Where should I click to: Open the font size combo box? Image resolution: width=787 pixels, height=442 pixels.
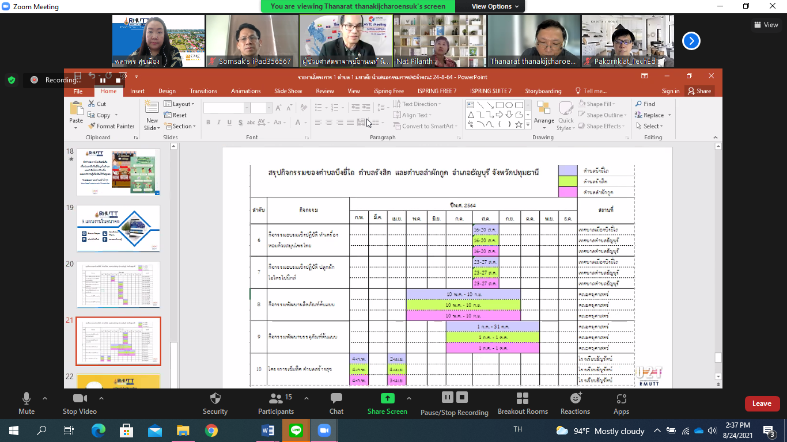click(x=261, y=108)
